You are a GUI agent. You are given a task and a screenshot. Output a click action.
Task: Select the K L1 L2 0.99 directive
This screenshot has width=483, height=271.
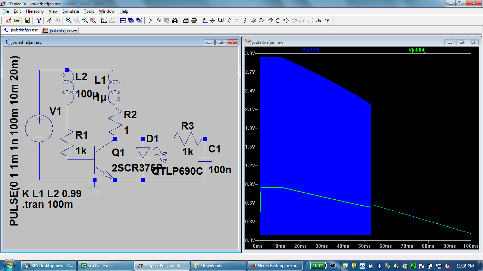click(x=52, y=194)
